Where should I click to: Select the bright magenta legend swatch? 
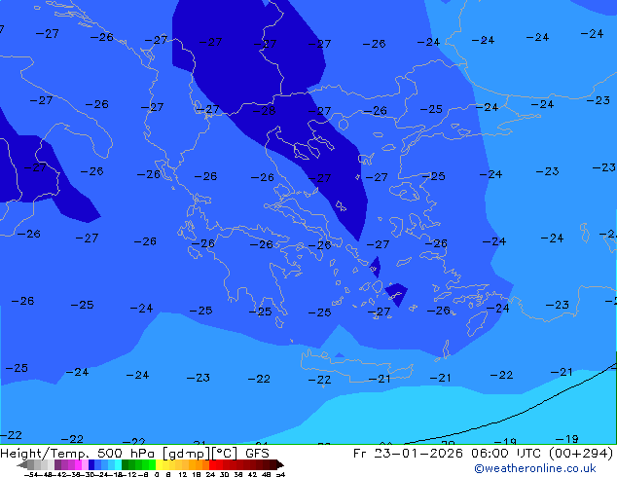78,464
